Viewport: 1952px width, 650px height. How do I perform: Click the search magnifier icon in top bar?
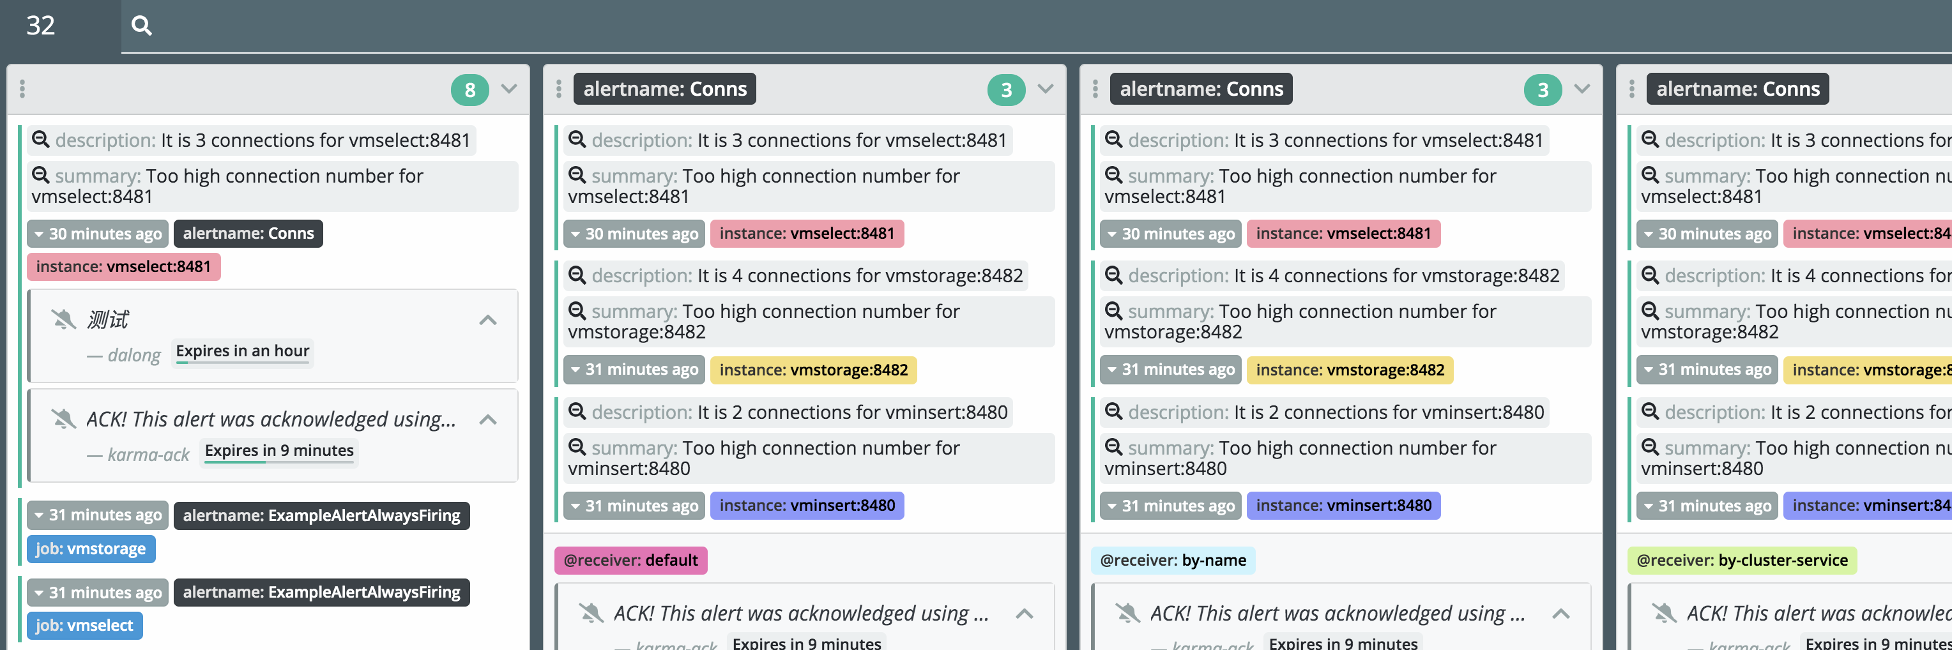(142, 26)
